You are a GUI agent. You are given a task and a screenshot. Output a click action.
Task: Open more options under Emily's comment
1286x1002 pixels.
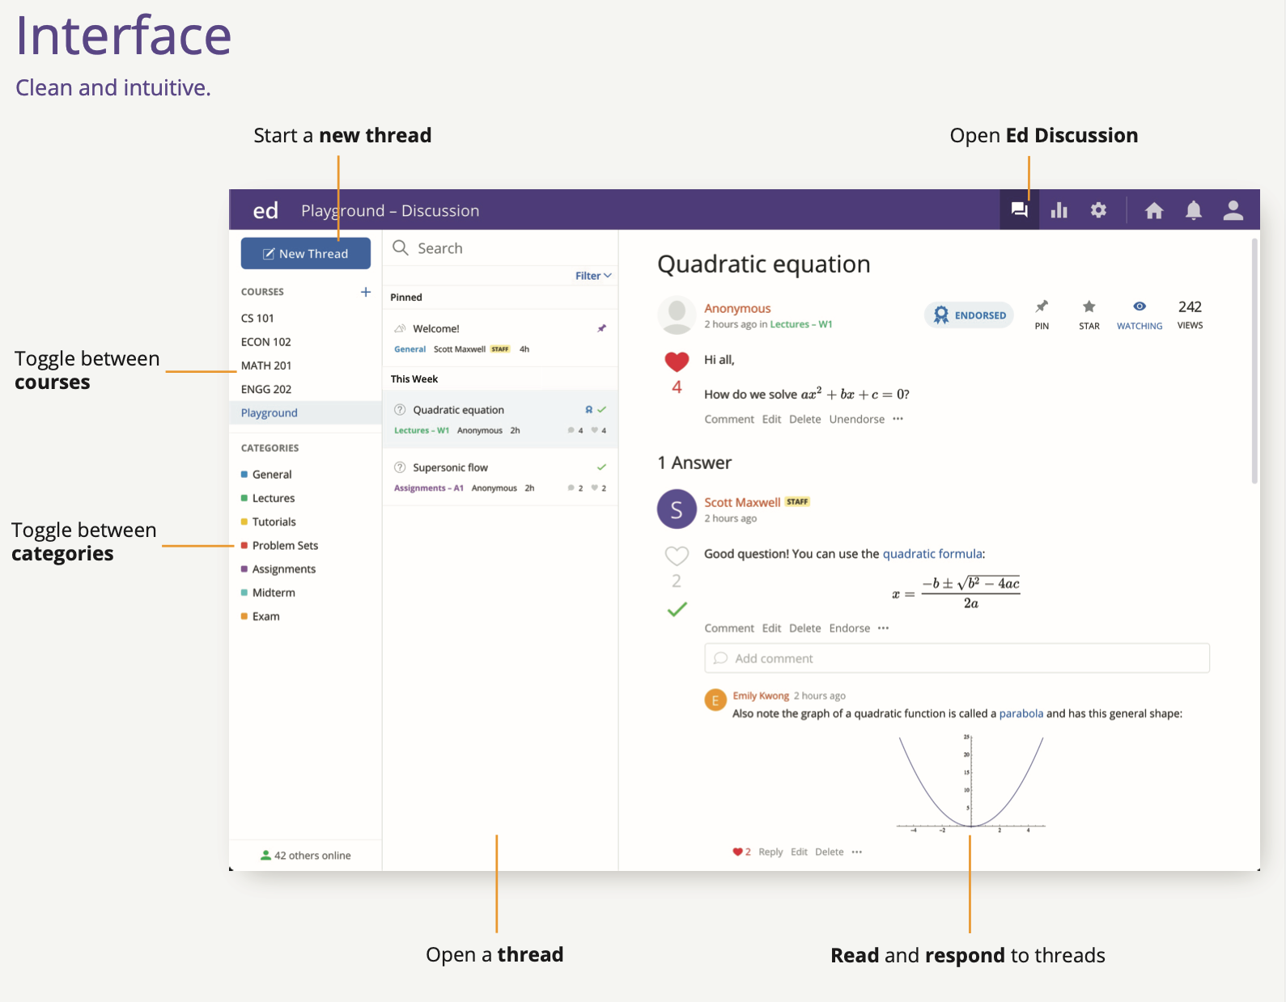pyautogui.click(x=857, y=852)
